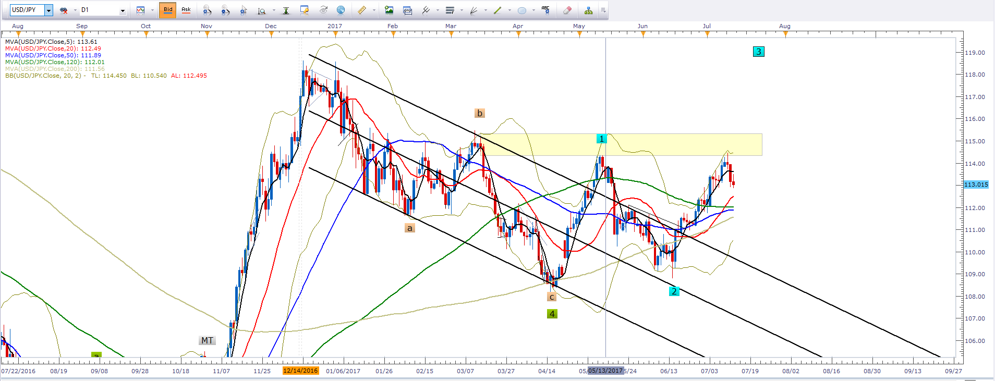Toggle the unlink chart chain icon
Image resolution: width=995 pixels, height=381 pixels.
(x=64, y=10)
